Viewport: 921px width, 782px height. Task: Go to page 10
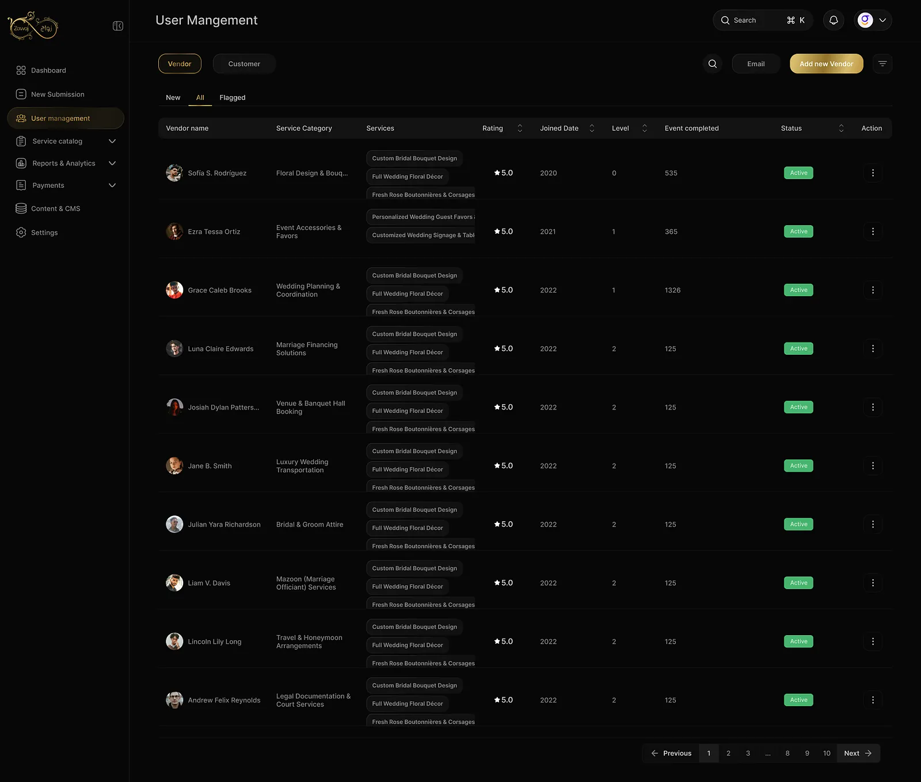(x=827, y=753)
